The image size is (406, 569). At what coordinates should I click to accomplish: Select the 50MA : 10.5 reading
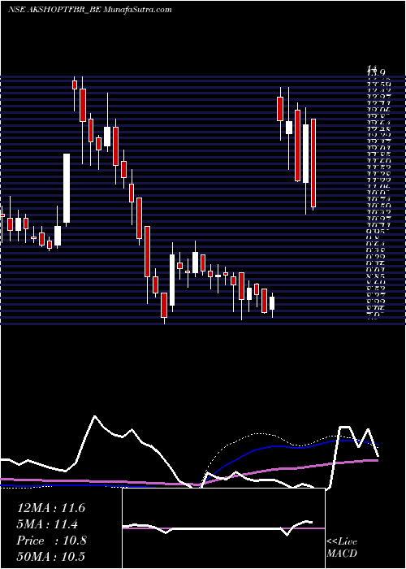click(x=50, y=556)
